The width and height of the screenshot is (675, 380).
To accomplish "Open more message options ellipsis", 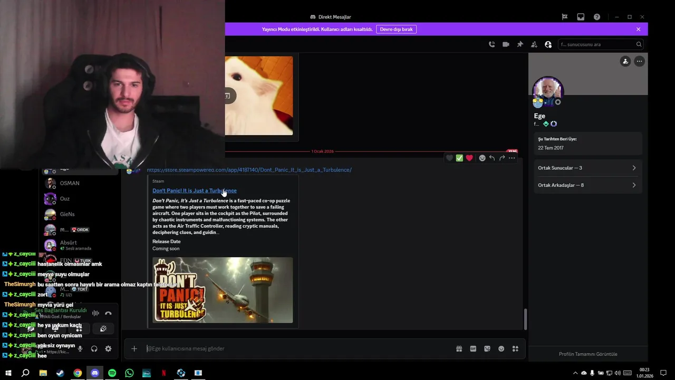I will pos(512,158).
